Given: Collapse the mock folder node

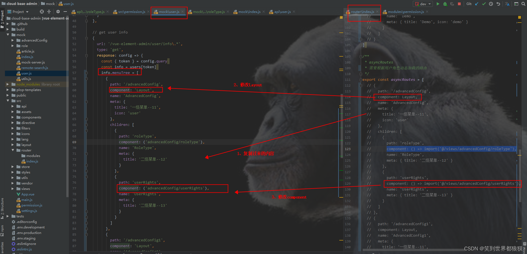Looking at the screenshot, I should [8, 35].
